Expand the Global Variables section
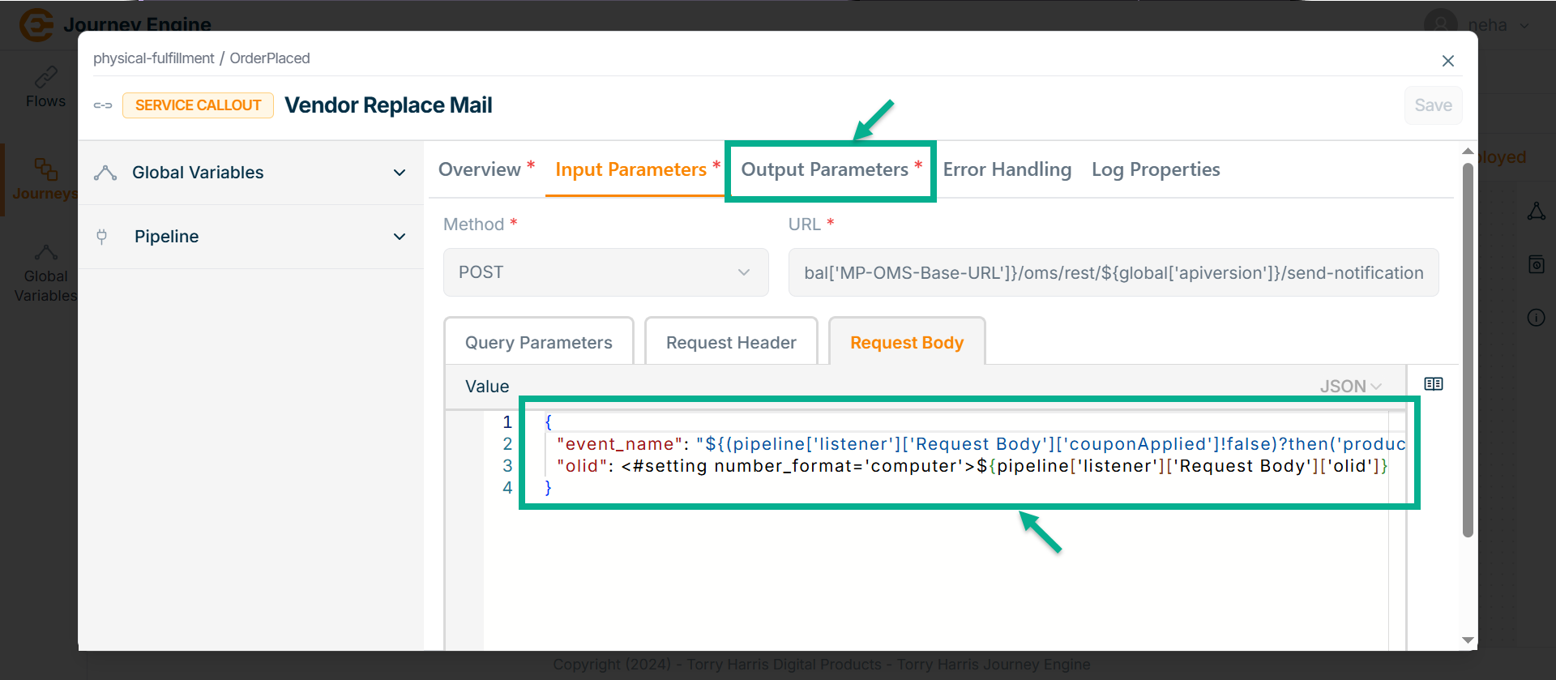This screenshot has width=1556, height=680. point(399,173)
